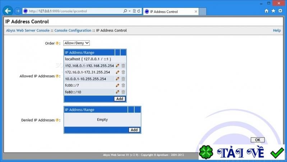The image size is (287, 162).
Task: Select the 10.0.0.1-10.255.255.254 text
Action: pos(85,79)
